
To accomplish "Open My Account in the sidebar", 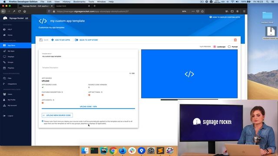I will [x=12, y=105].
